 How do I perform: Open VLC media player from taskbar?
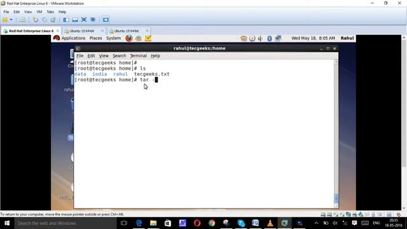[x=270, y=223]
